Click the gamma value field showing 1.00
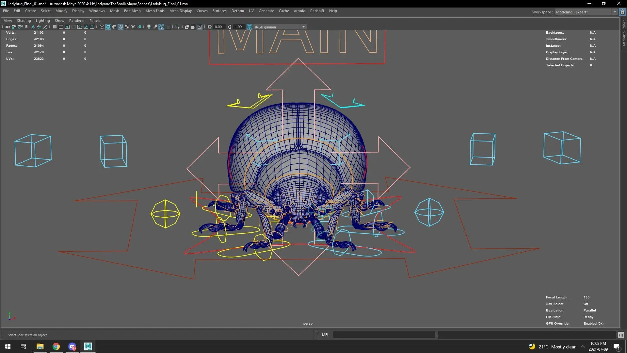The height and width of the screenshot is (353, 627). tap(238, 27)
